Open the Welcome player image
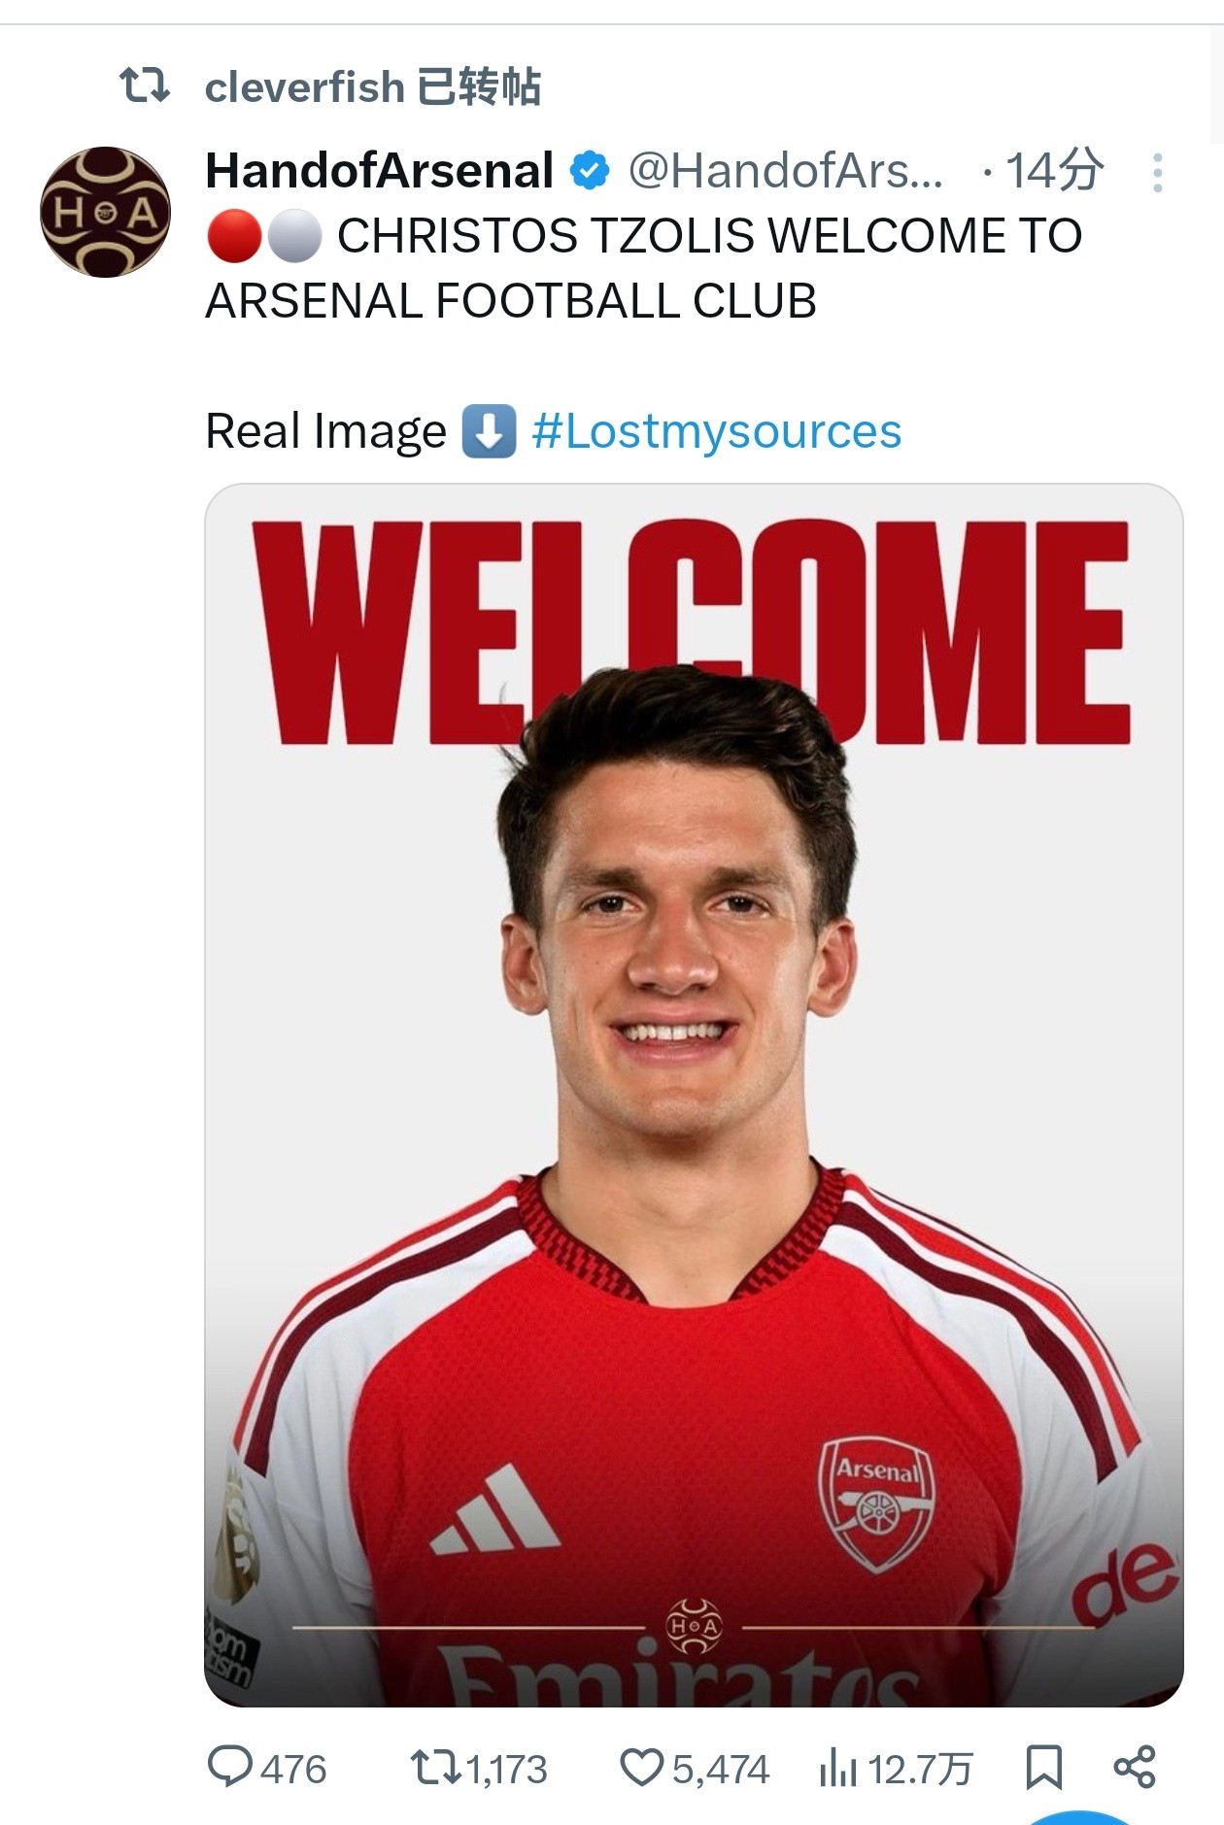 pos(694,1095)
